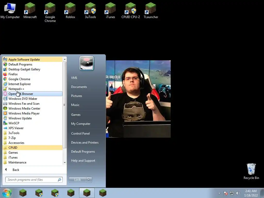Click the user account picture in Start menu
Screen dimensions: 264x198
click(x=87, y=63)
